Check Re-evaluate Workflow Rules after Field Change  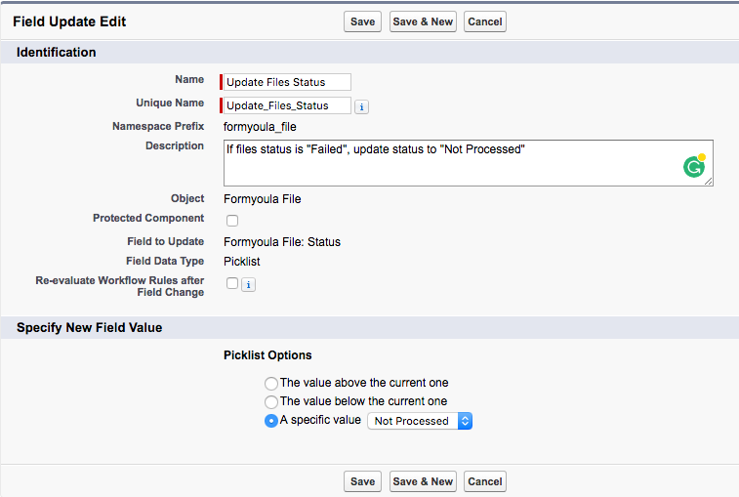point(232,284)
